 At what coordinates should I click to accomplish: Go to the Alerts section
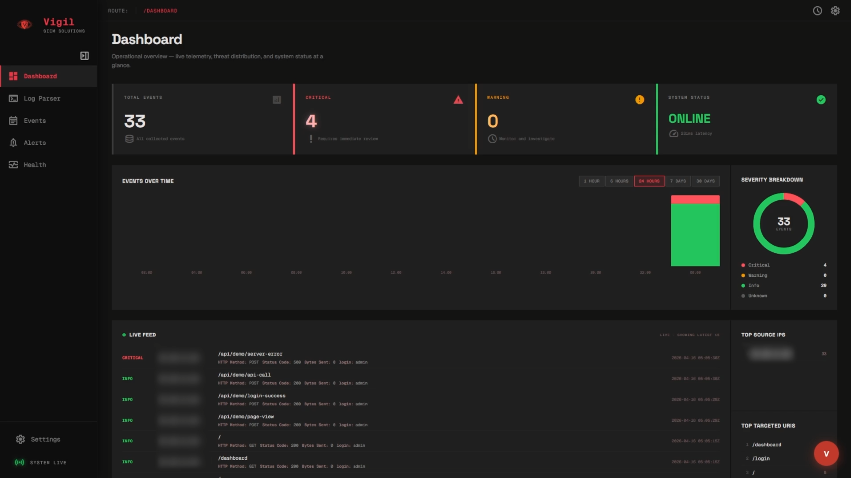click(35, 143)
